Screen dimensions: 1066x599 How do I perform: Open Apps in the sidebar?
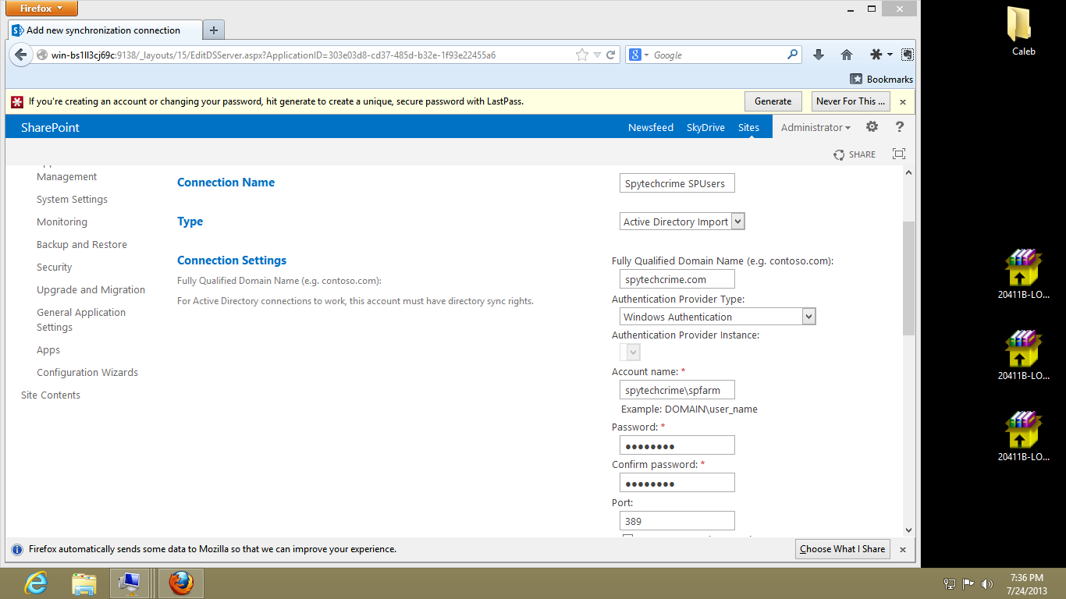48,350
